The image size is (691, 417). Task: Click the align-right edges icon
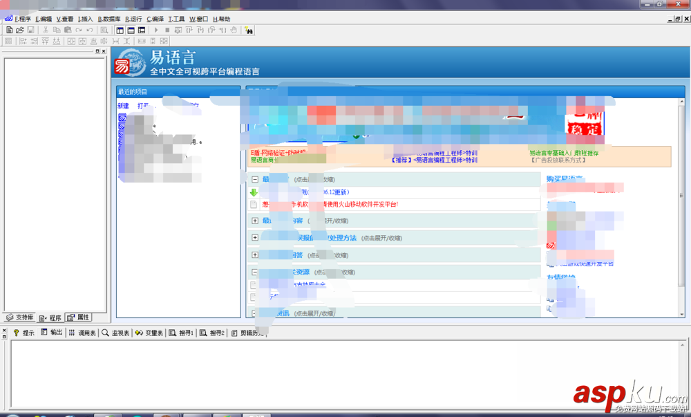coord(34,41)
